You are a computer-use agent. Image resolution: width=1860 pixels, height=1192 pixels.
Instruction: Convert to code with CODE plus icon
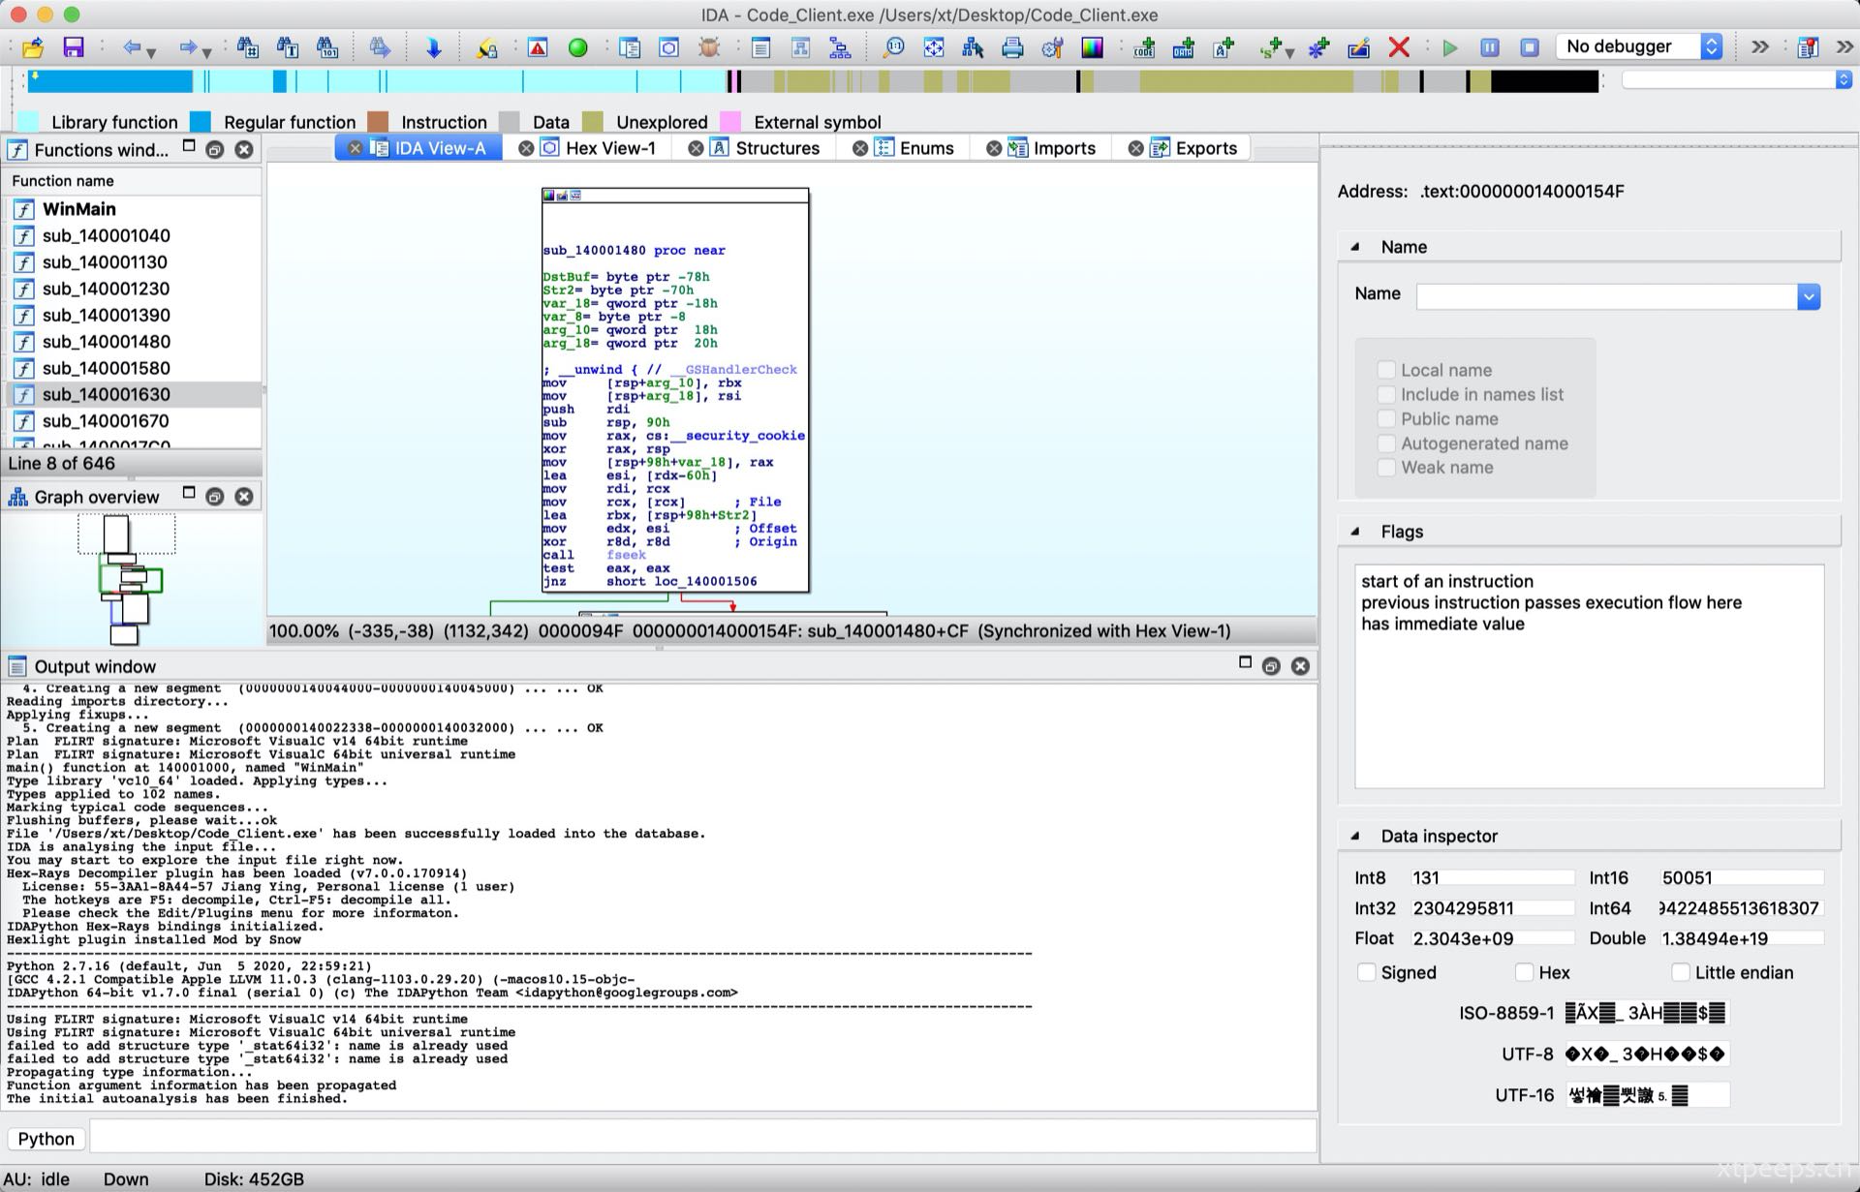click(x=1144, y=47)
